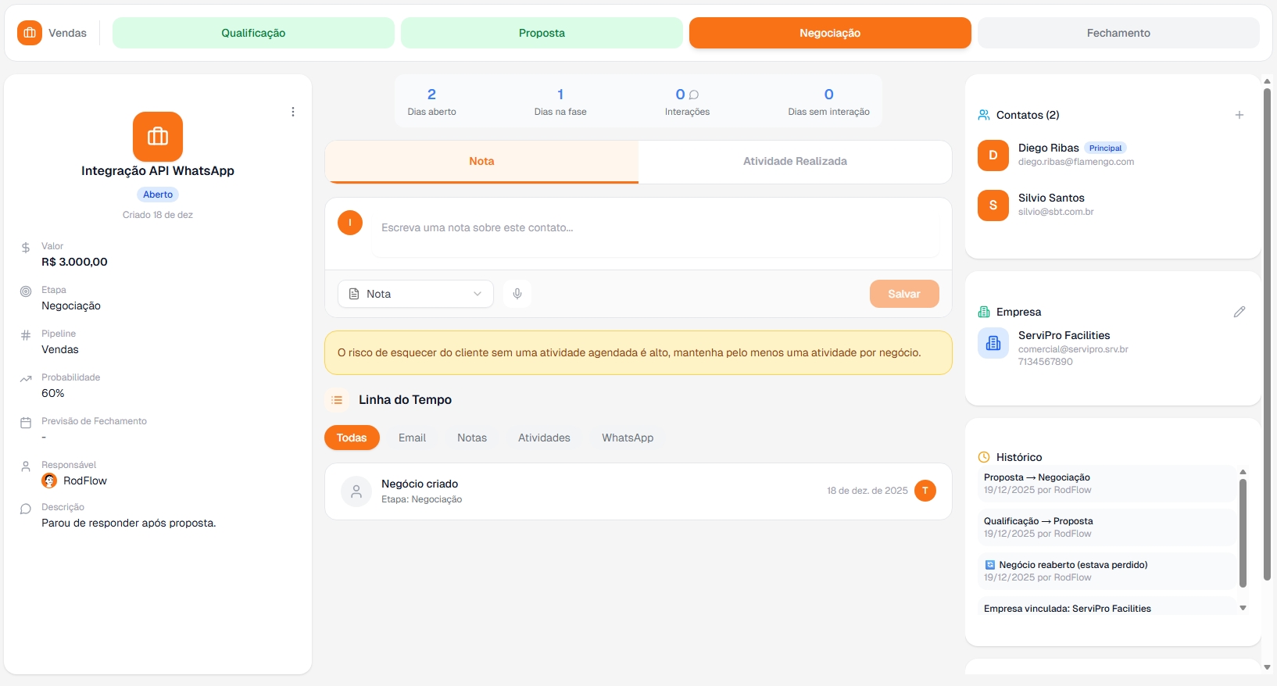Viewport: 1277px width, 686px height.
Task: Click the Vendas briefcase icon
Action: [30, 33]
